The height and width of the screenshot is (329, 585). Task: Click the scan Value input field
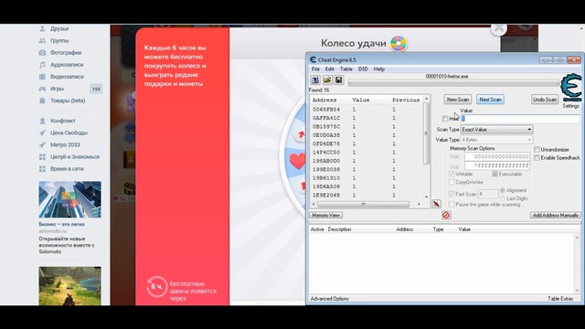coord(520,119)
